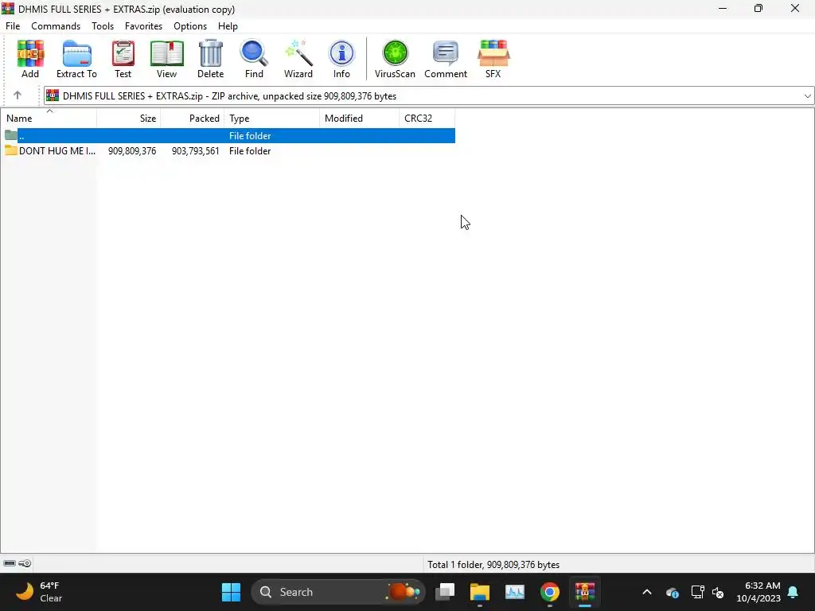Viewport: 815px width, 611px height.
Task: Go up one level arrow
Action: 18,95
